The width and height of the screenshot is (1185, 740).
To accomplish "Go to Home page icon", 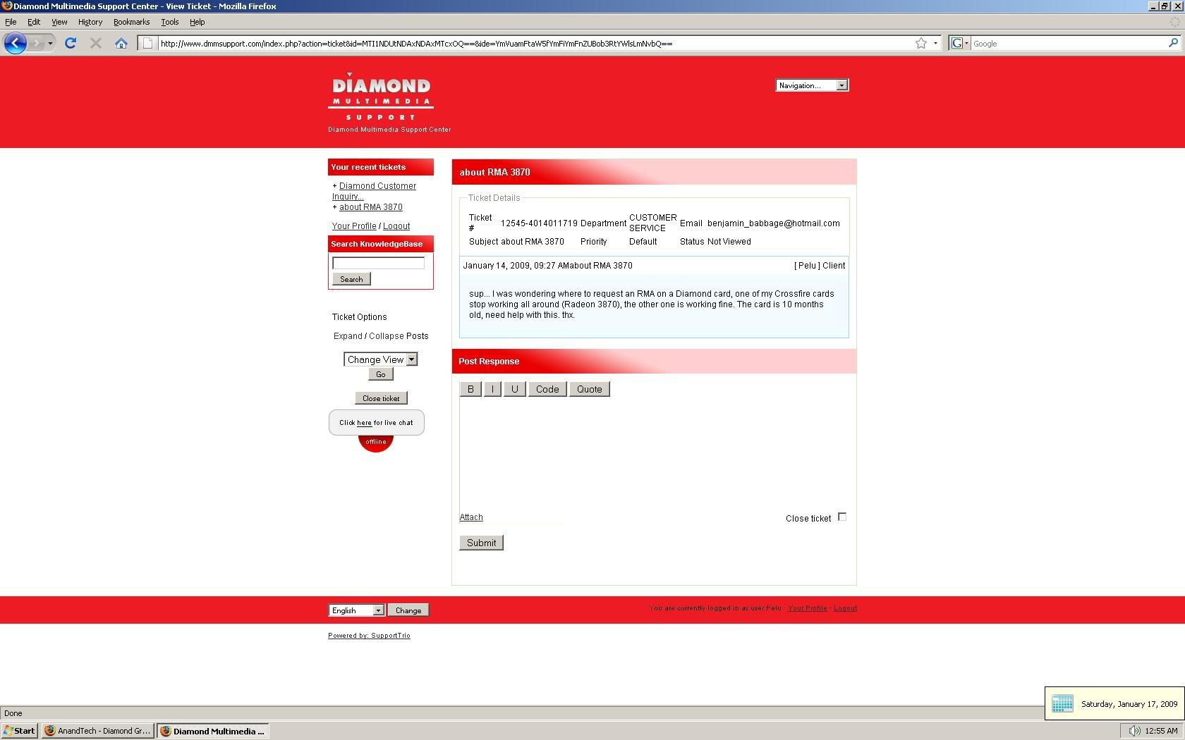I will pos(121,43).
